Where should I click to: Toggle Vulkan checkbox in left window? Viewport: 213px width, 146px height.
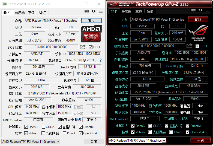(x=26, y=133)
